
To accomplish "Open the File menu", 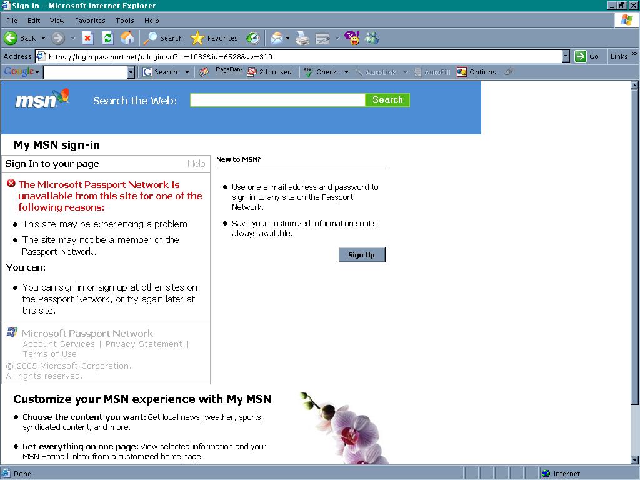I will [12, 21].
